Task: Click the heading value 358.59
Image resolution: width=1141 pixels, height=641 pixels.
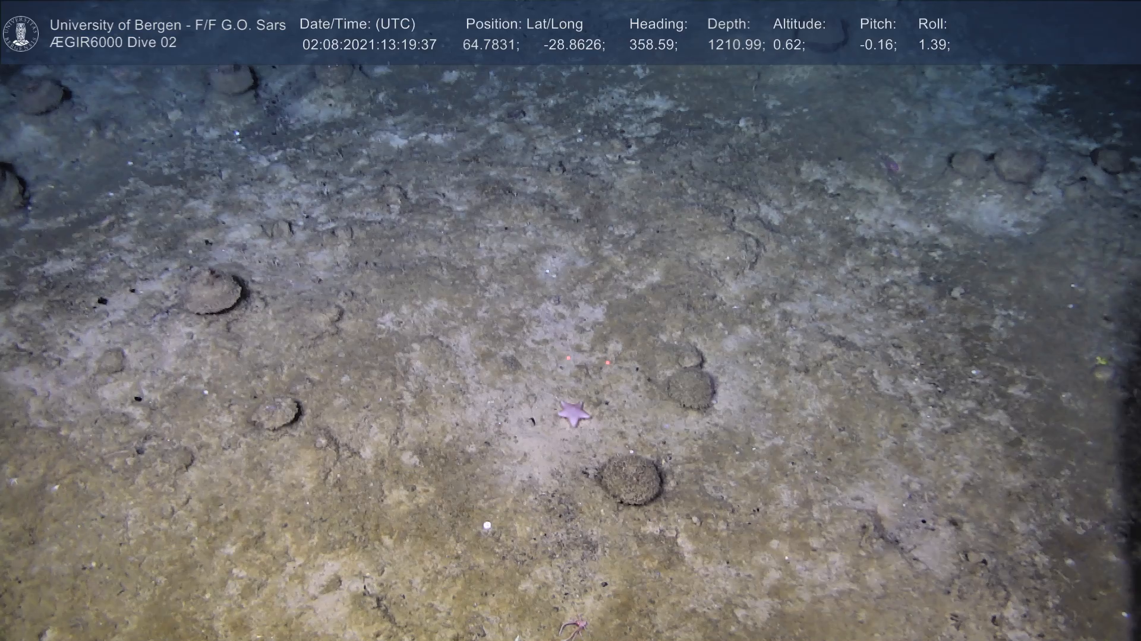Action: [x=653, y=45]
